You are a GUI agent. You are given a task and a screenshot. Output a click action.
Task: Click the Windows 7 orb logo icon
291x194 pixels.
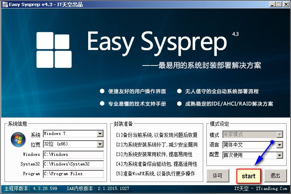[x=18, y=139]
